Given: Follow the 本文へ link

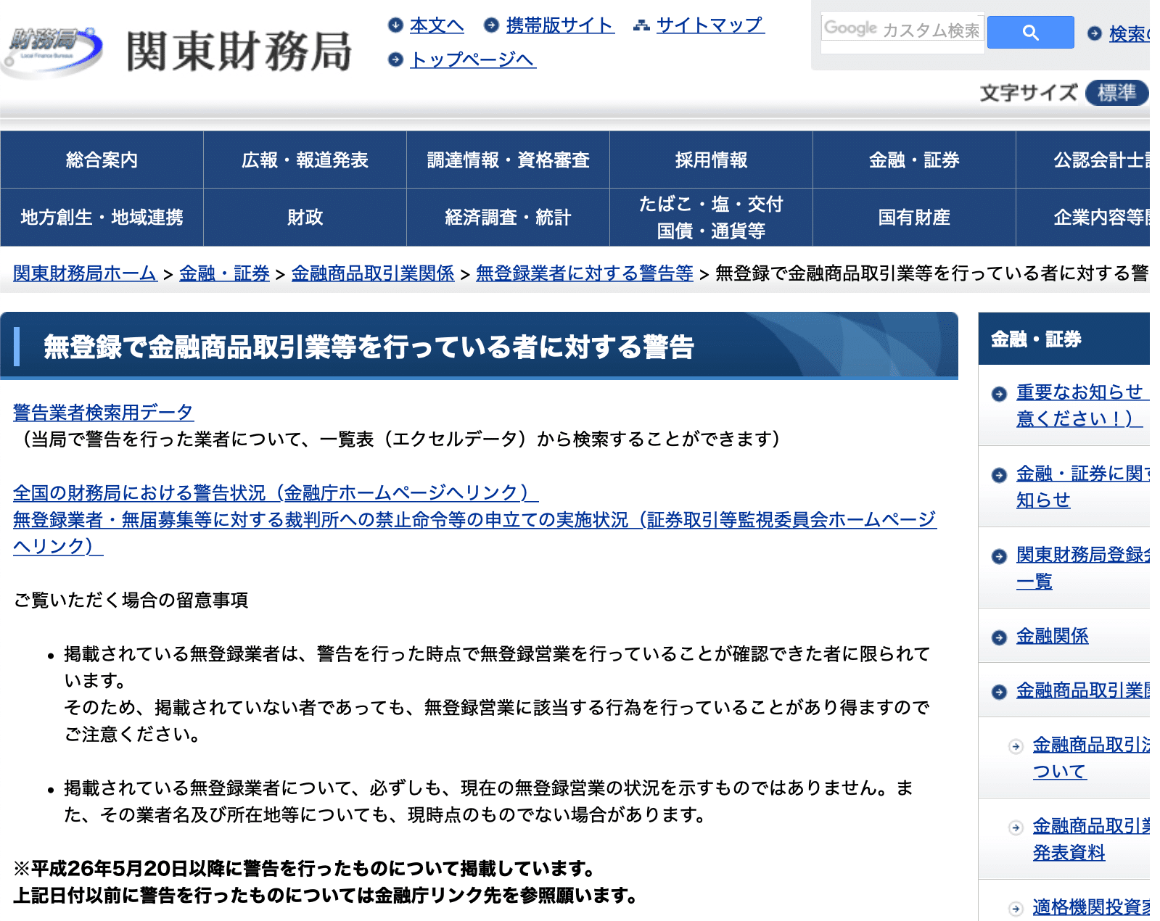Looking at the screenshot, I should pyautogui.click(x=437, y=25).
